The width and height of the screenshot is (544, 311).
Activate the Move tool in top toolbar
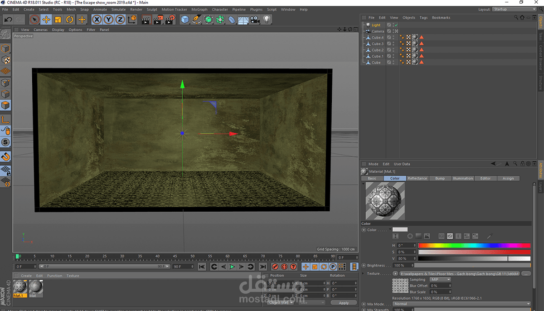tap(46, 19)
